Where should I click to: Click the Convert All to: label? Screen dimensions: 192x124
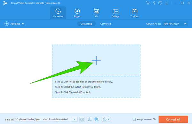tap(153, 24)
